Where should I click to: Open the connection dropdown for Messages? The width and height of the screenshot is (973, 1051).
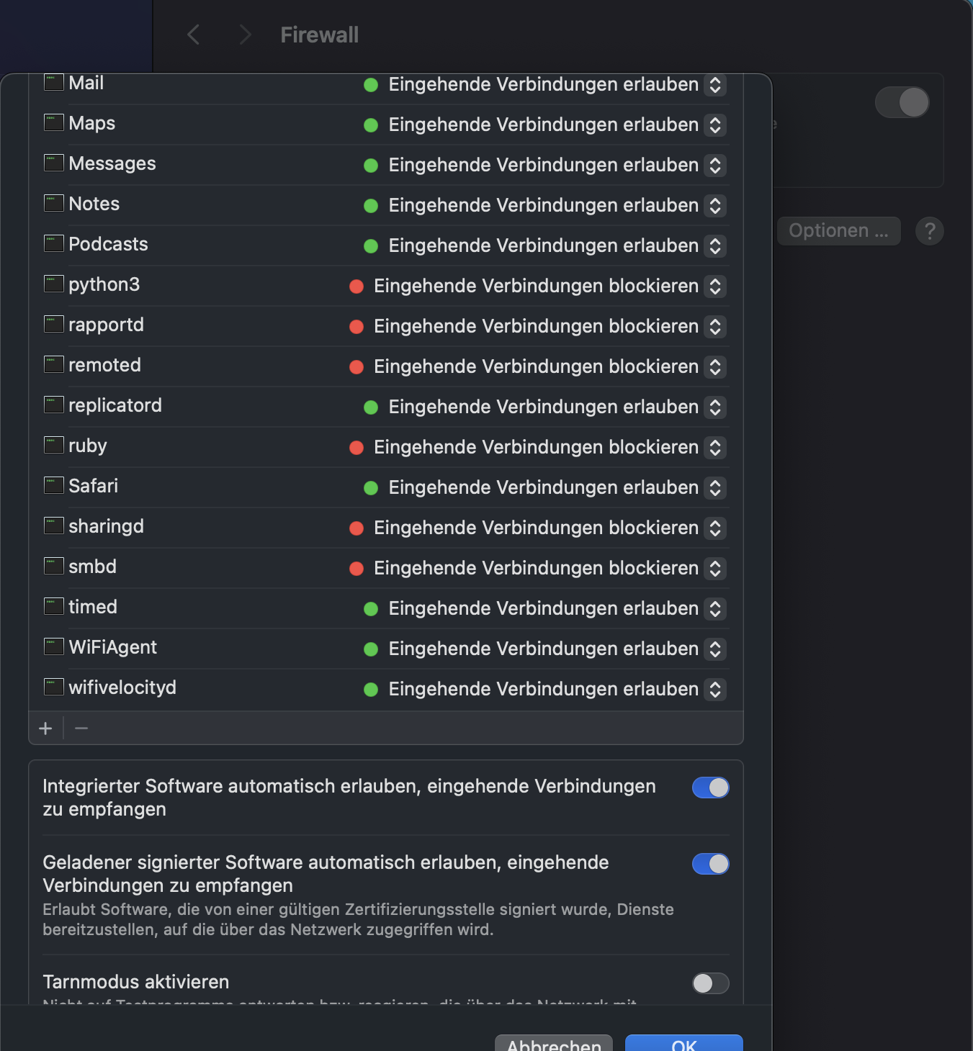pos(714,166)
